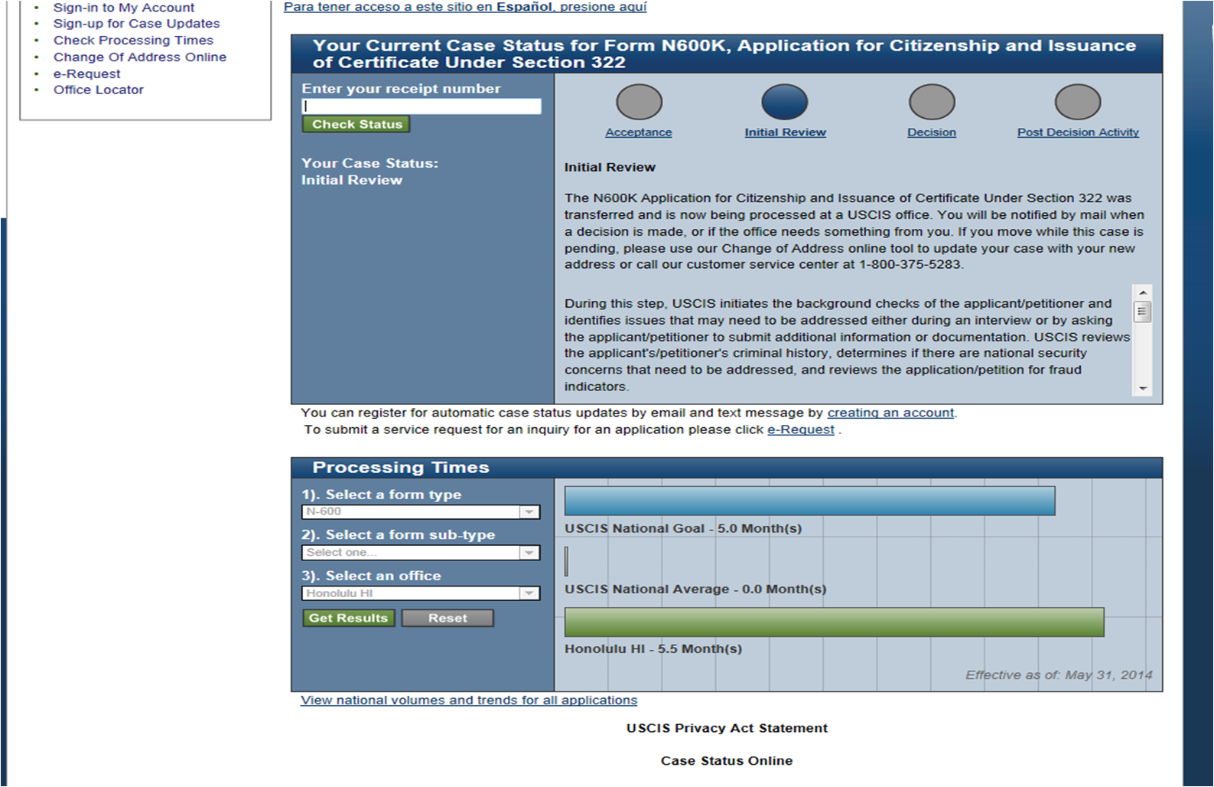Click the creating an account link
Screen dimensions: 1214x787
[x=890, y=413]
